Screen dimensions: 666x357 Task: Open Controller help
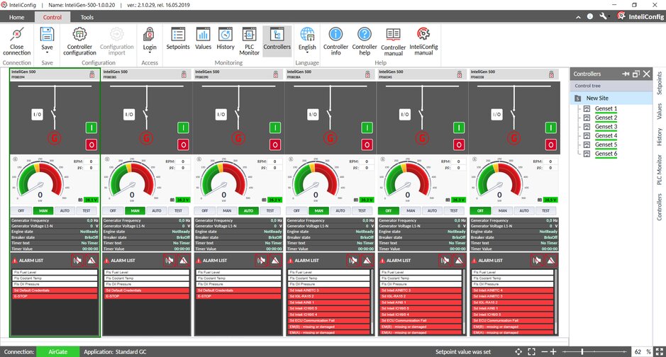(365, 42)
